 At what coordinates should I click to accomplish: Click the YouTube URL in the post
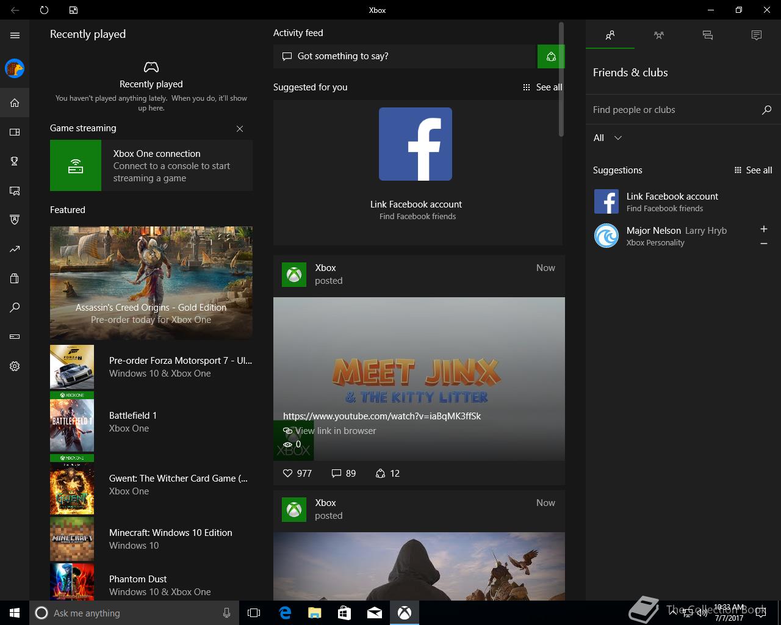click(x=382, y=416)
